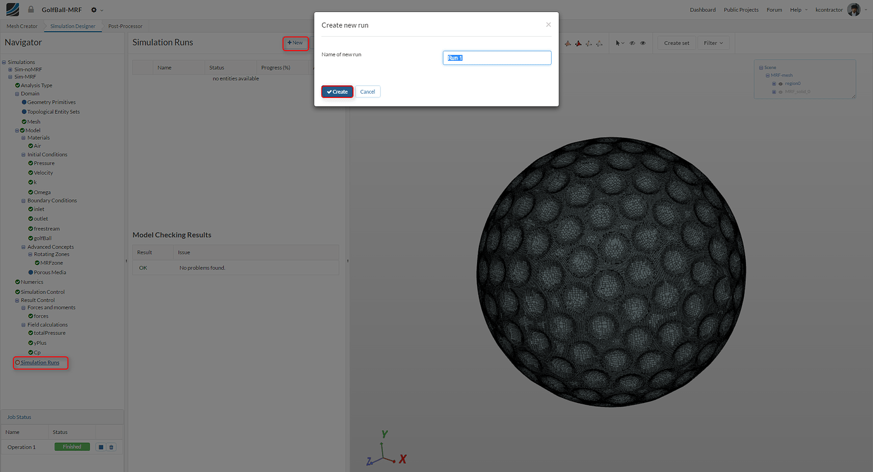Toggle visibility eye of region0
This screenshot has width=873, height=472.
tap(781, 84)
